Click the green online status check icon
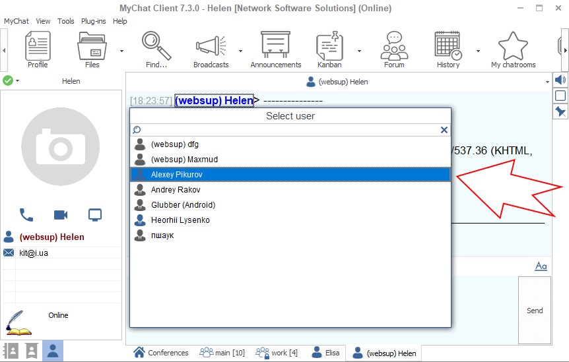569x362 pixels. pos(8,80)
